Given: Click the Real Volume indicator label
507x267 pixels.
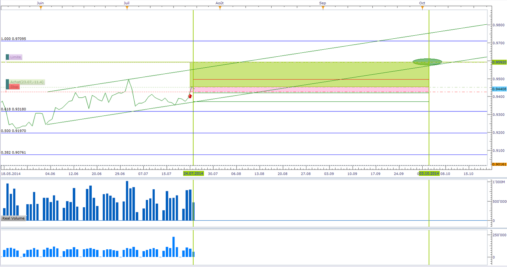Looking at the screenshot, I should point(13,218).
